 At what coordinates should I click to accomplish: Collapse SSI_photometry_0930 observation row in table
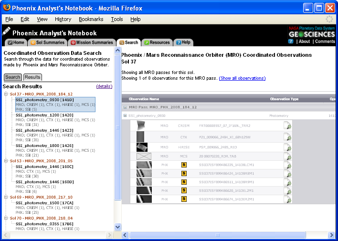click(x=126, y=115)
